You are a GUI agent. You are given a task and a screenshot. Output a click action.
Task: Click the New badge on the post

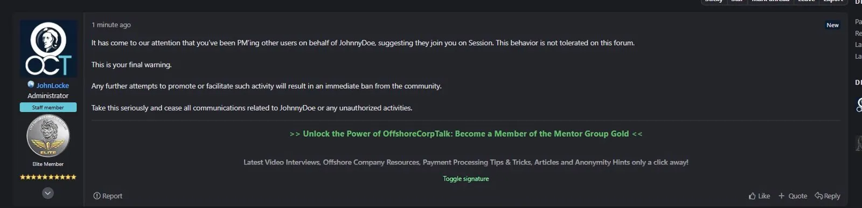click(x=832, y=25)
